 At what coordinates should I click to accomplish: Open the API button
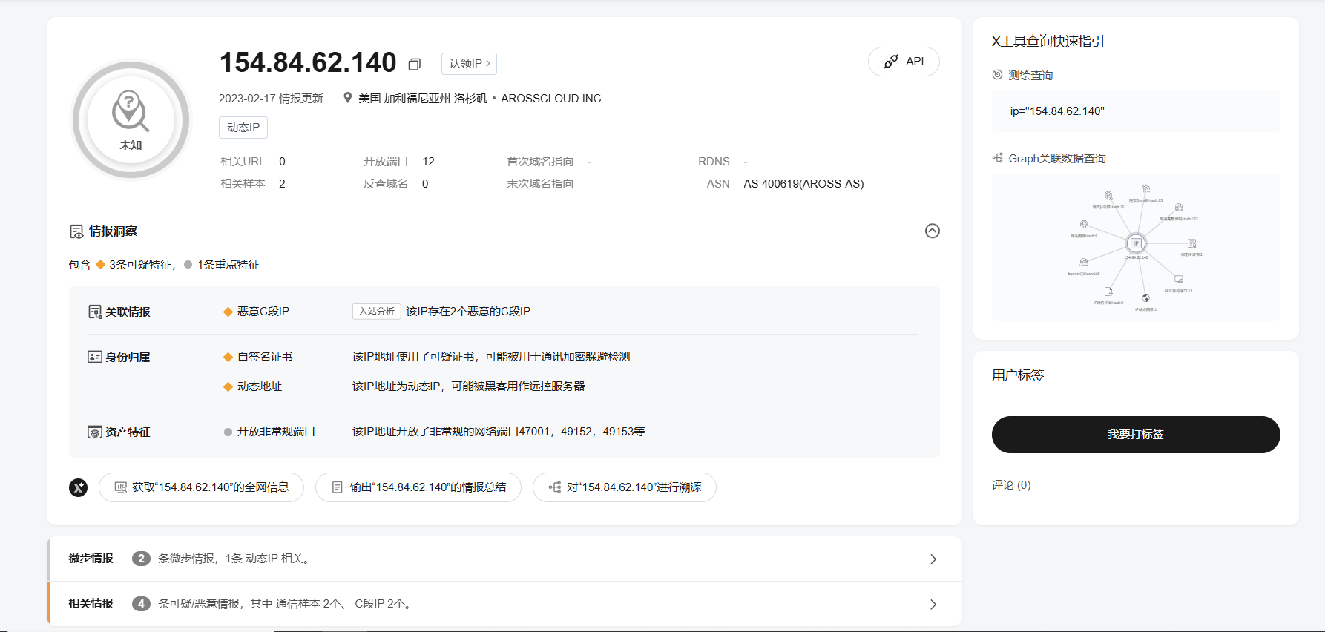[x=904, y=62]
